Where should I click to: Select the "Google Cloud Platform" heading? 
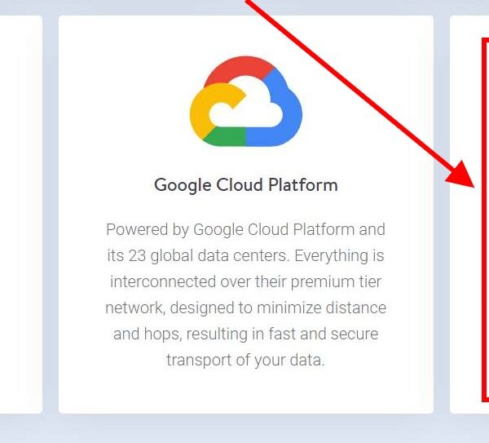click(245, 185)
